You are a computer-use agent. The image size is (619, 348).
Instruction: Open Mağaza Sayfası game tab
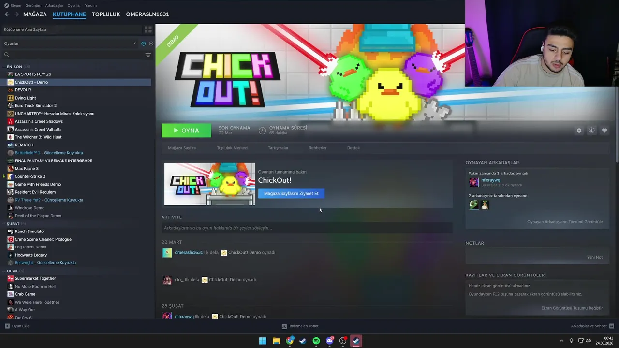(x=182, y=148)
